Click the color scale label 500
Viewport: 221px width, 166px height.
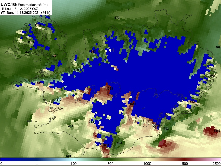(110, 164)
